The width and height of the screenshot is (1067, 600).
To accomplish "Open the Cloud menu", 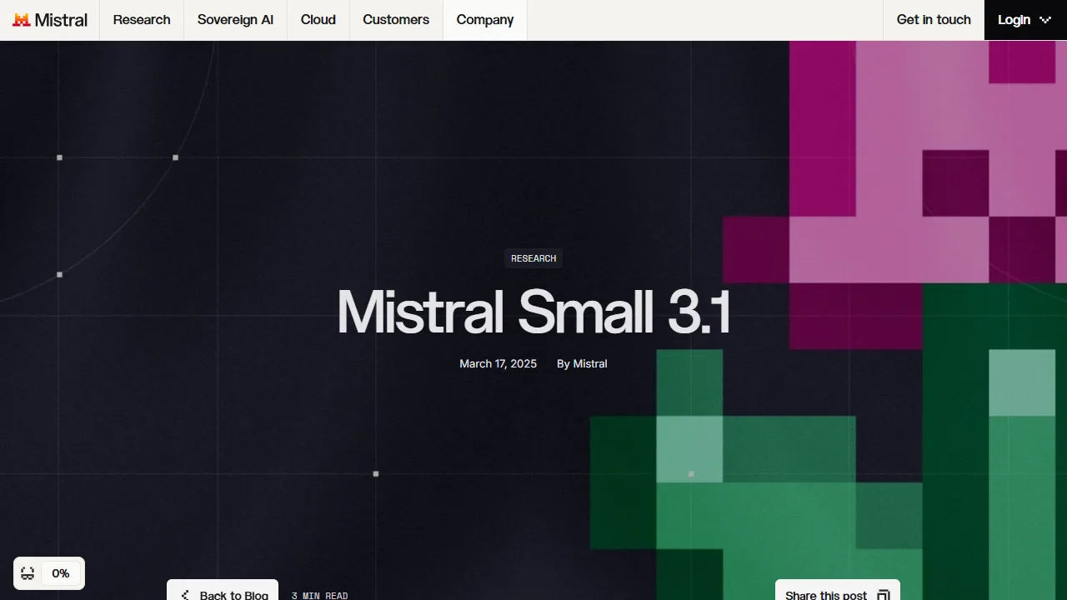I will (318, 20).
